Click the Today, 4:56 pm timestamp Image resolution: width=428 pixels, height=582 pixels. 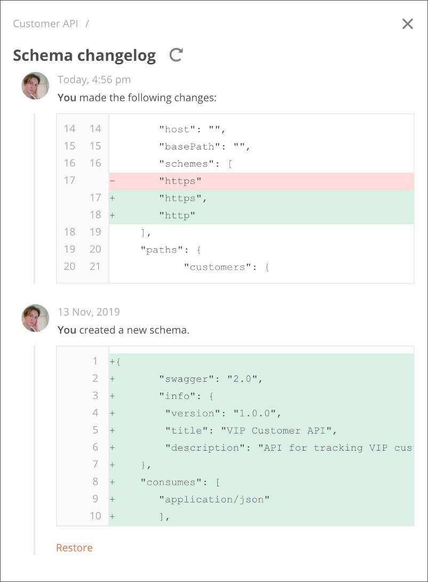click(94, 80)
